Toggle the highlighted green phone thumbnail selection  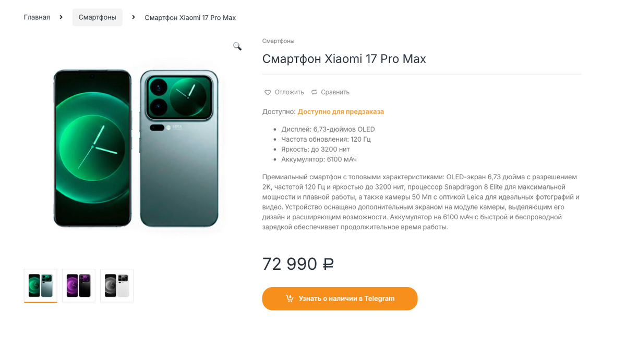click(x=40, y=285)
